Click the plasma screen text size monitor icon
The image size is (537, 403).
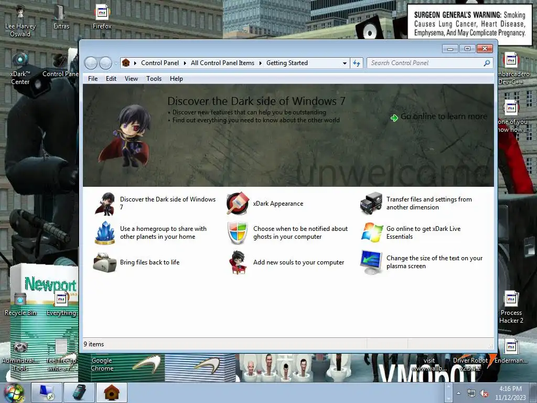click(371, 262)
